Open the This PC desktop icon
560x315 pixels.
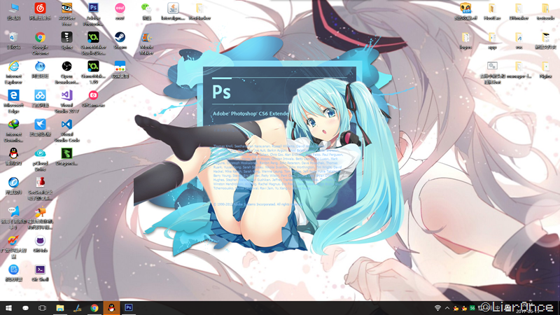click(13, 8)
